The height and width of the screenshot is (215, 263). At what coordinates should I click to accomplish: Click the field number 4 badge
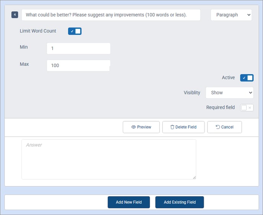click(x=15, y=15)
